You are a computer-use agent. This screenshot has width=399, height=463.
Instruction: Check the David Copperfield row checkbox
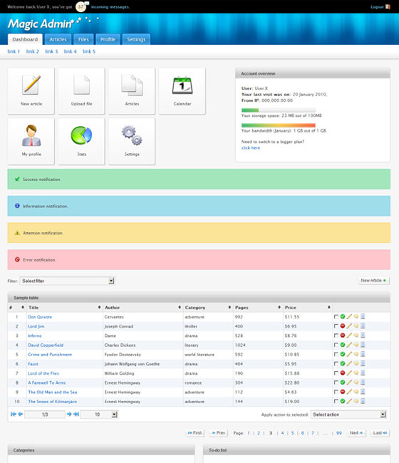336,345
